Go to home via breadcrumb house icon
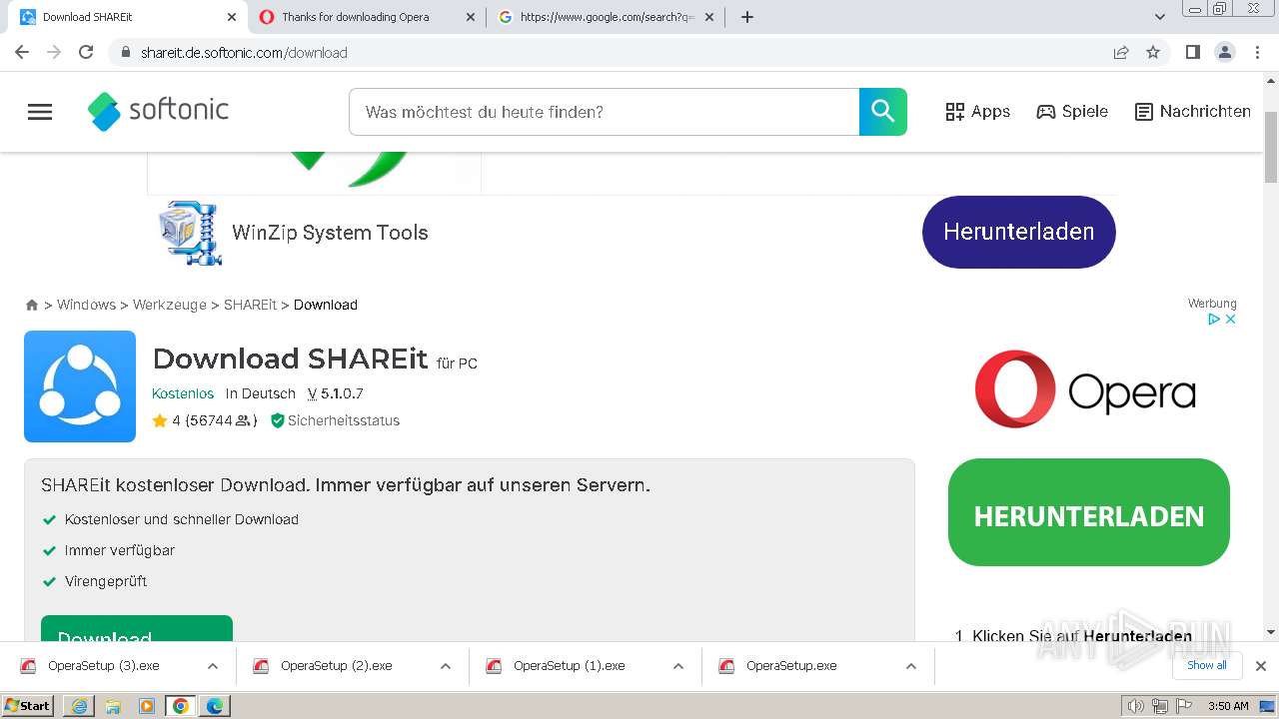Image resolution: width=1279 pixels, height=719 pixels. pyautogui.click(x=32, y=305)
